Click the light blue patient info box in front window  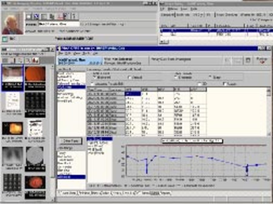tap(80, 61)
